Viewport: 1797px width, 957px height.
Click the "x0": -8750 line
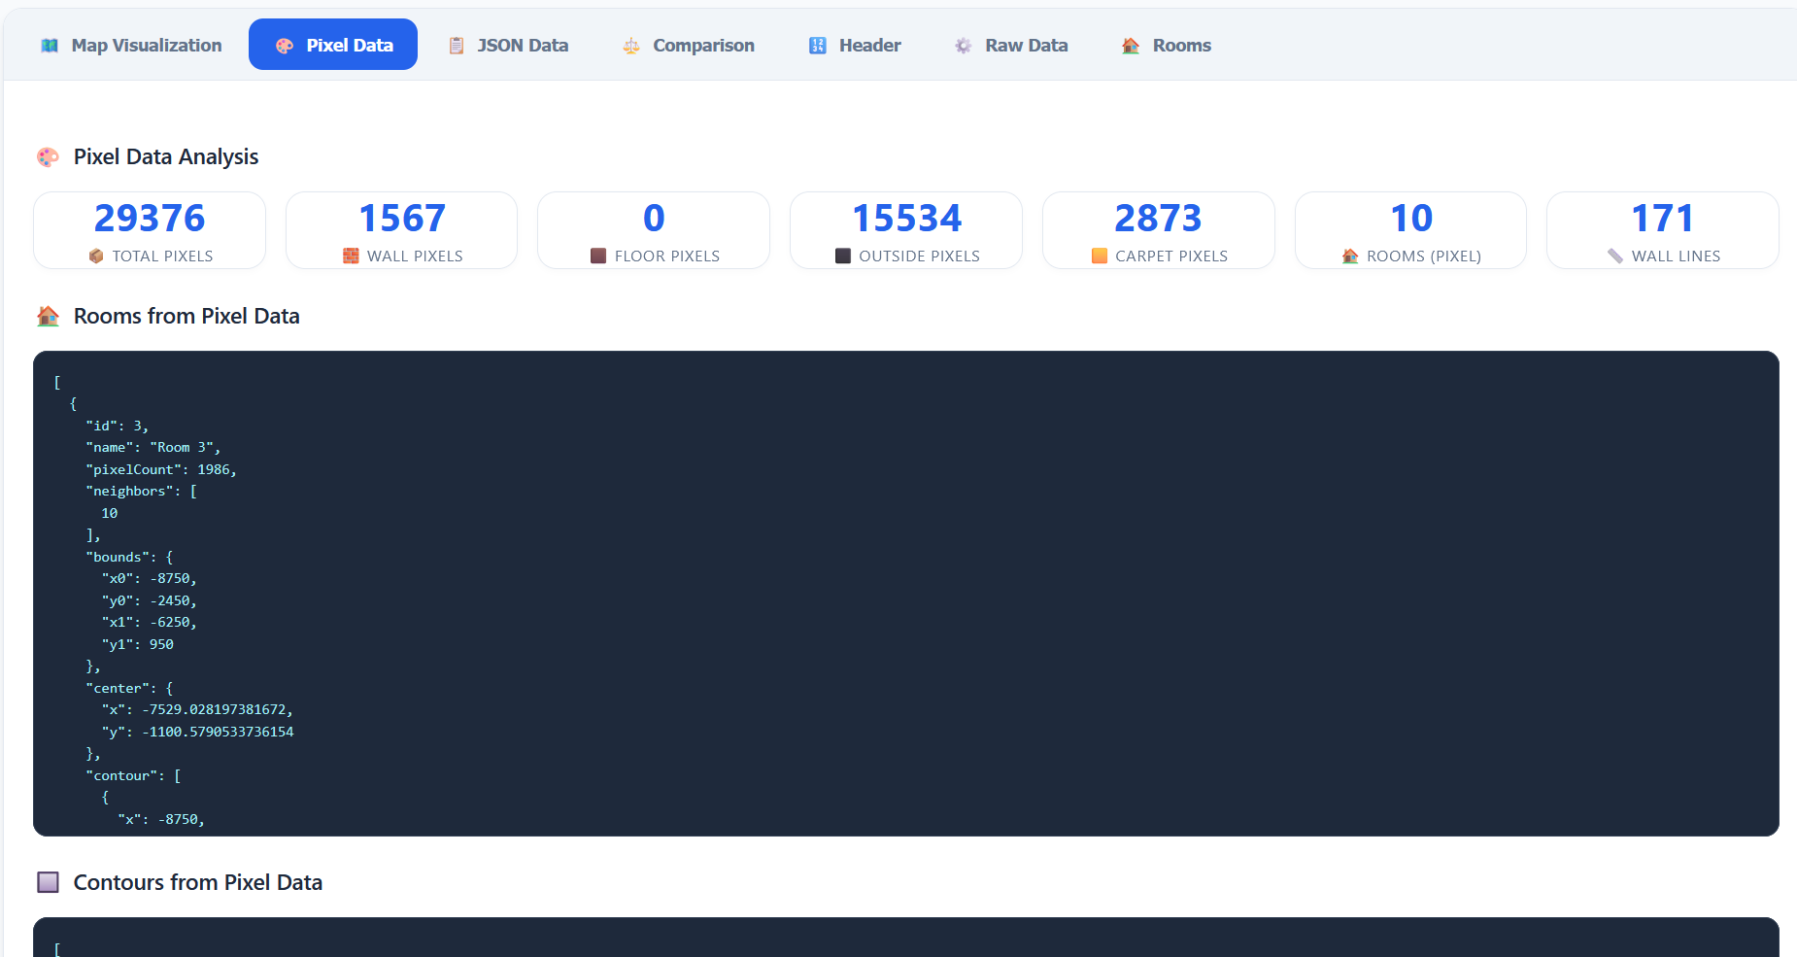pyautogui.click(x=150, y=579)
